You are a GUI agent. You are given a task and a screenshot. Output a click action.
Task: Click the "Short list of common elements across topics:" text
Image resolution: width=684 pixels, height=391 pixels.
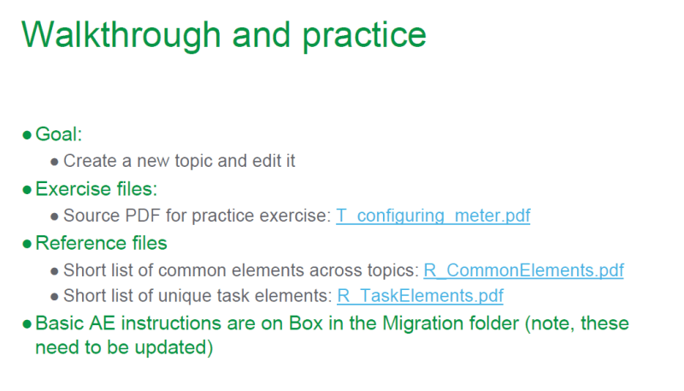click(x=241, y=270)
